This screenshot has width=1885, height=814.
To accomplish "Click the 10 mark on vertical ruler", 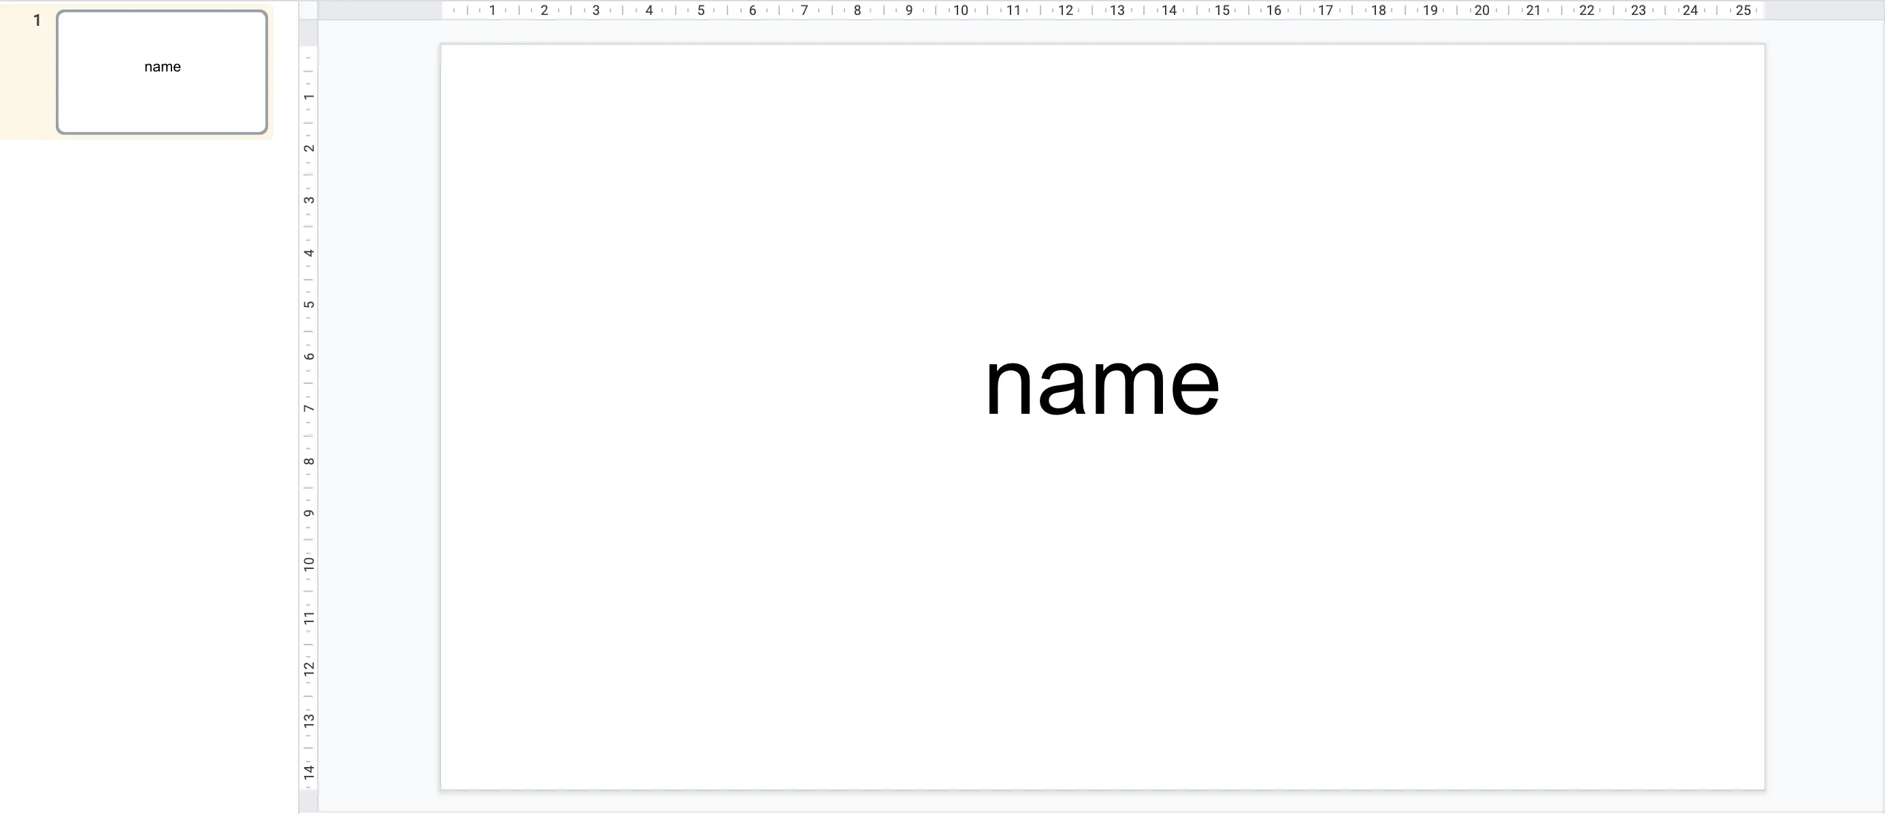I will 309,564.
